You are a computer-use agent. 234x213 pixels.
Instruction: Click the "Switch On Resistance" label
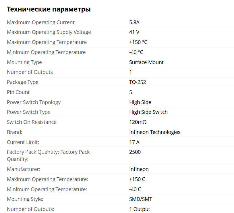[x=32, y=122]
